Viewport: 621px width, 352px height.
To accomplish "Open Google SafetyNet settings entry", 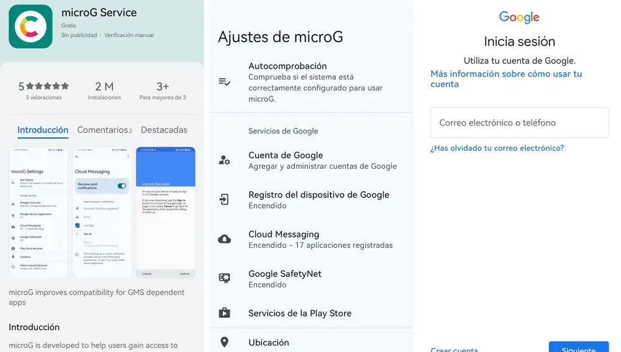I will (x=311, y=278).
